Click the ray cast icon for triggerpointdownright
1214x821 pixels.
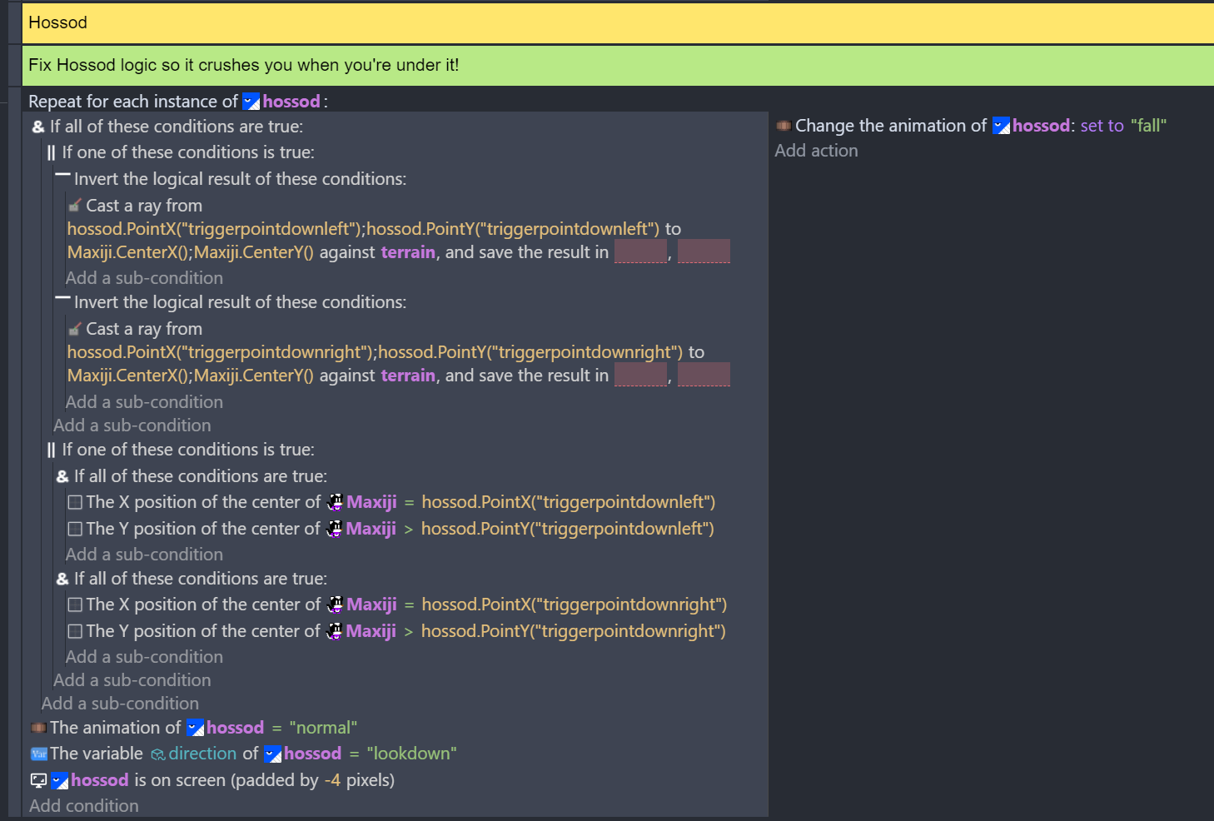coord(75,329)
